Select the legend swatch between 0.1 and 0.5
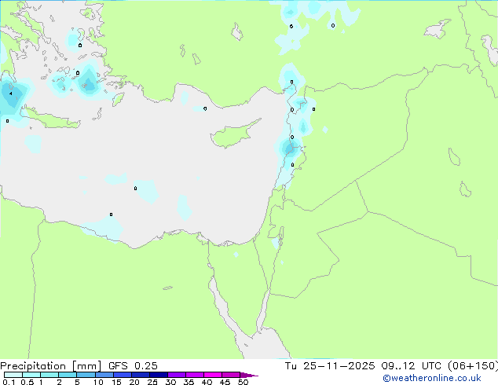 pos(13,375)
